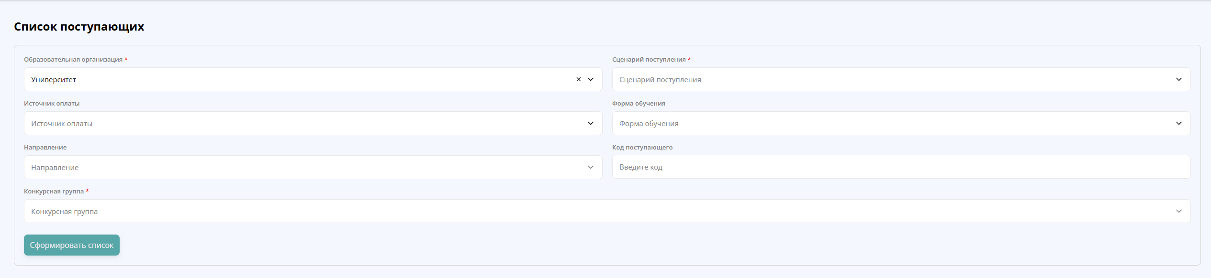Open the Форма обучения dropdown

pyautogui.click(x=901, y=123)
